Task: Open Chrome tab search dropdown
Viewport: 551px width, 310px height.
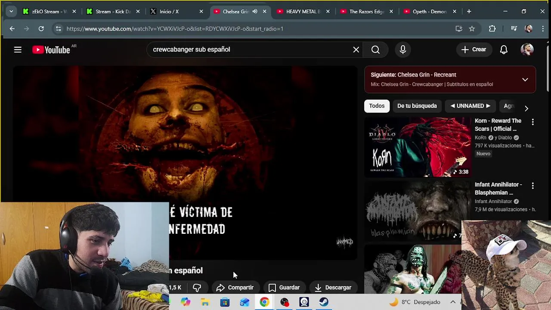Action: (11, 12)
